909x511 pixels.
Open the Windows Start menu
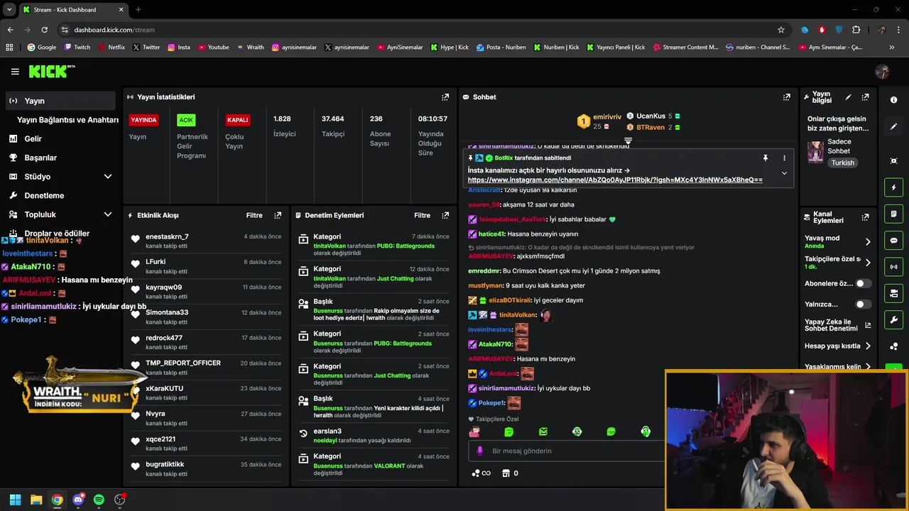pos(15,500)
